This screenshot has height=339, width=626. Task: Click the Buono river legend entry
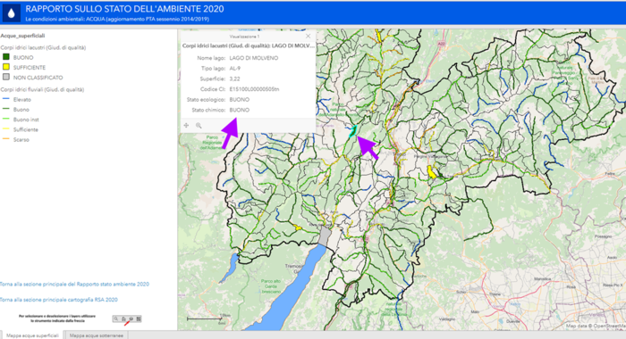[x=21, y=110]
